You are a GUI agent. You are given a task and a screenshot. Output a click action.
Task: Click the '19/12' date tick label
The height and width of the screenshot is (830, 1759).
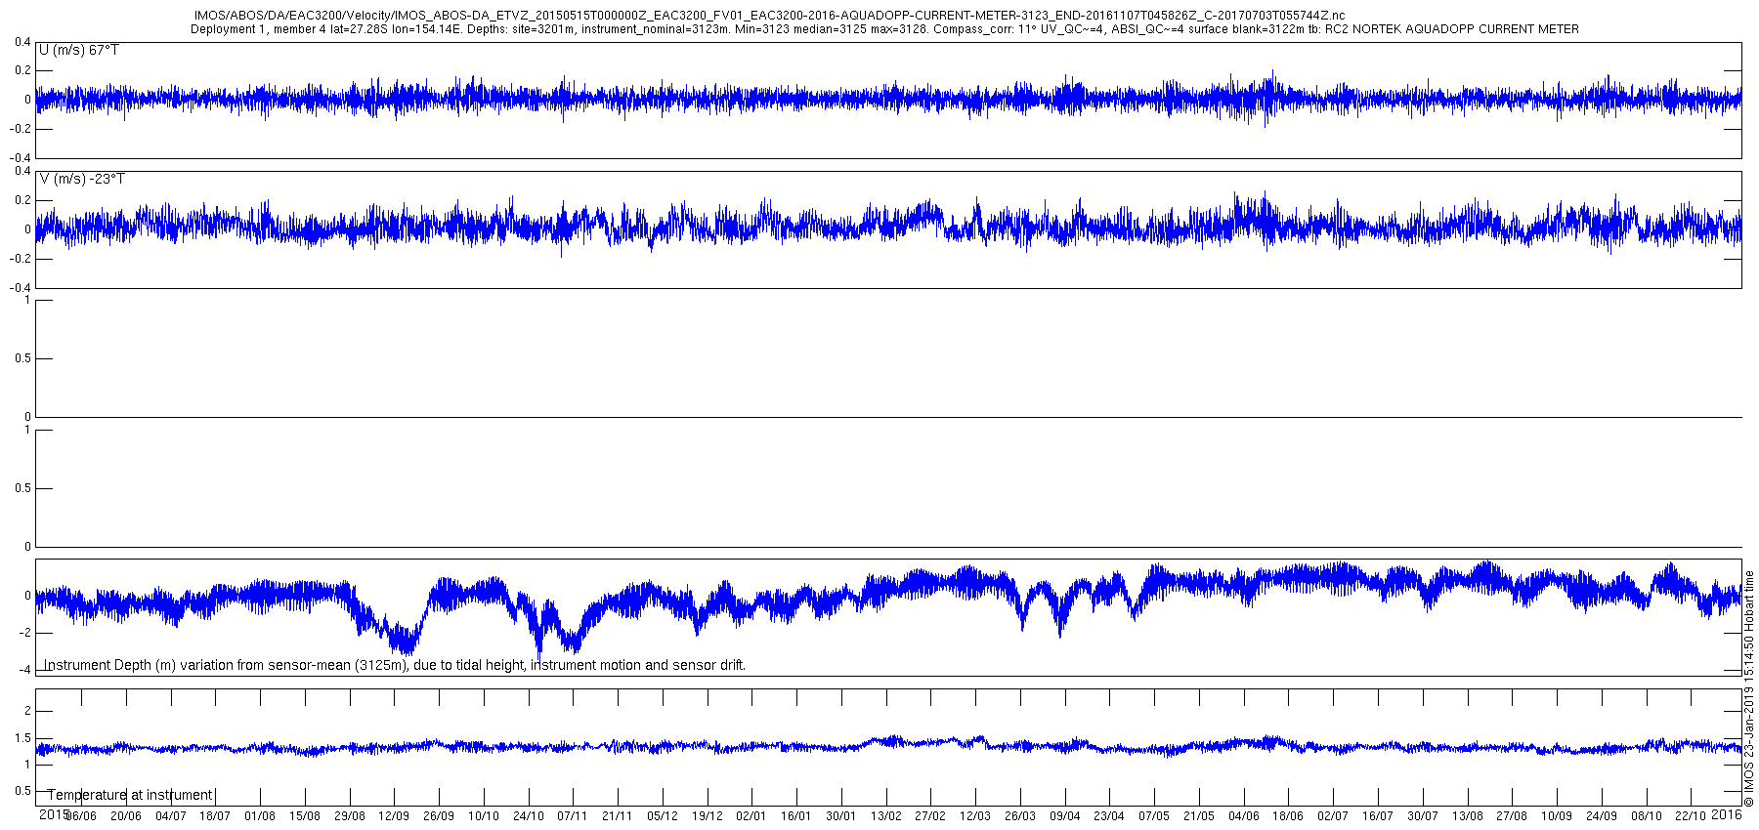pos(708,816)
